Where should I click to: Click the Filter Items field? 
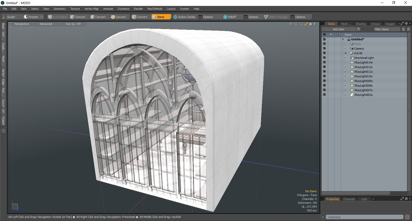(x=387, y=29)
